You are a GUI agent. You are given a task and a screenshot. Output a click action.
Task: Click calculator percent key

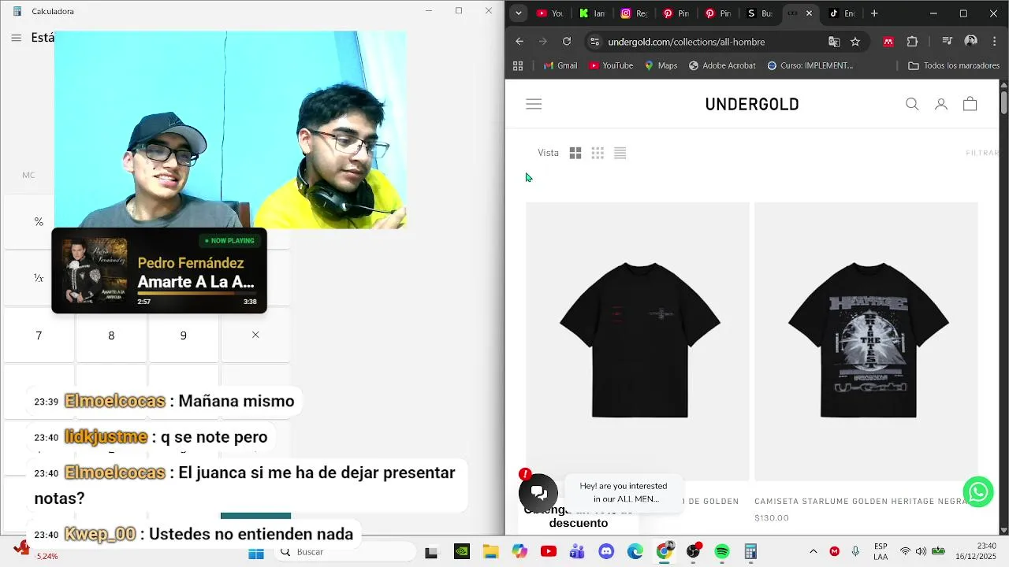tap(39, 222)
